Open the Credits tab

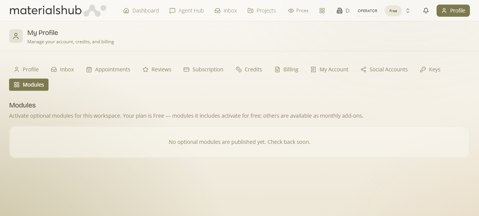tap(249, 69)
